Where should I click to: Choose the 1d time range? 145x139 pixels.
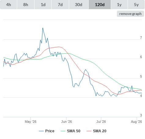click(43, 5)
